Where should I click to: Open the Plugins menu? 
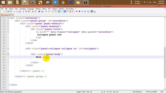55,9
